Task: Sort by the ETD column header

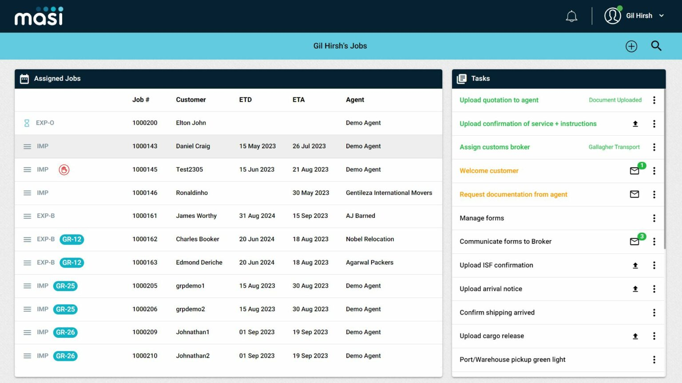Action: [x=246, y=100]
